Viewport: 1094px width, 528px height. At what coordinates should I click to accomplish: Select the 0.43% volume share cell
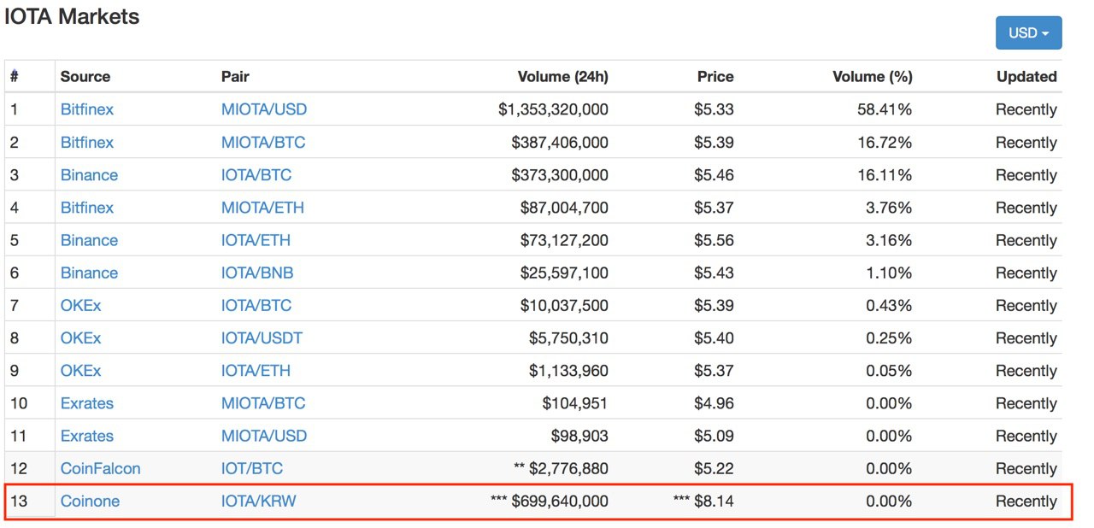pyautogui.click(x=889, y=305)
